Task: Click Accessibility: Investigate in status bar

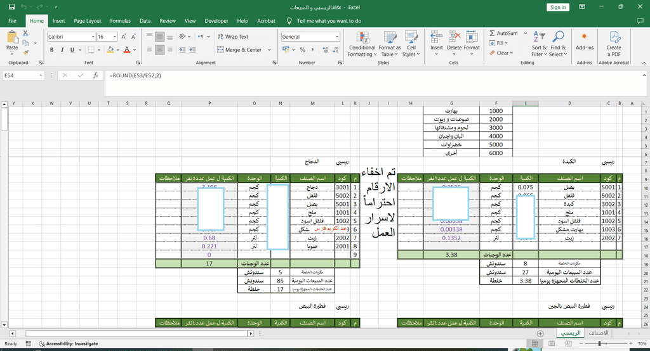Action: 69,343
